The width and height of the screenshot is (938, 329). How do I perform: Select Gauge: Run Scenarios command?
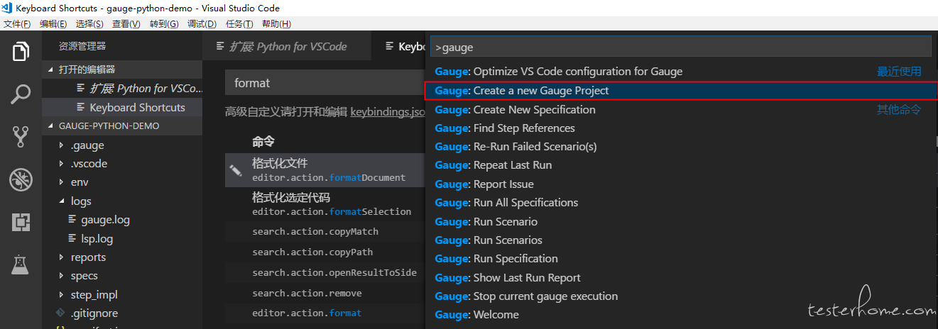coord(681,240)
